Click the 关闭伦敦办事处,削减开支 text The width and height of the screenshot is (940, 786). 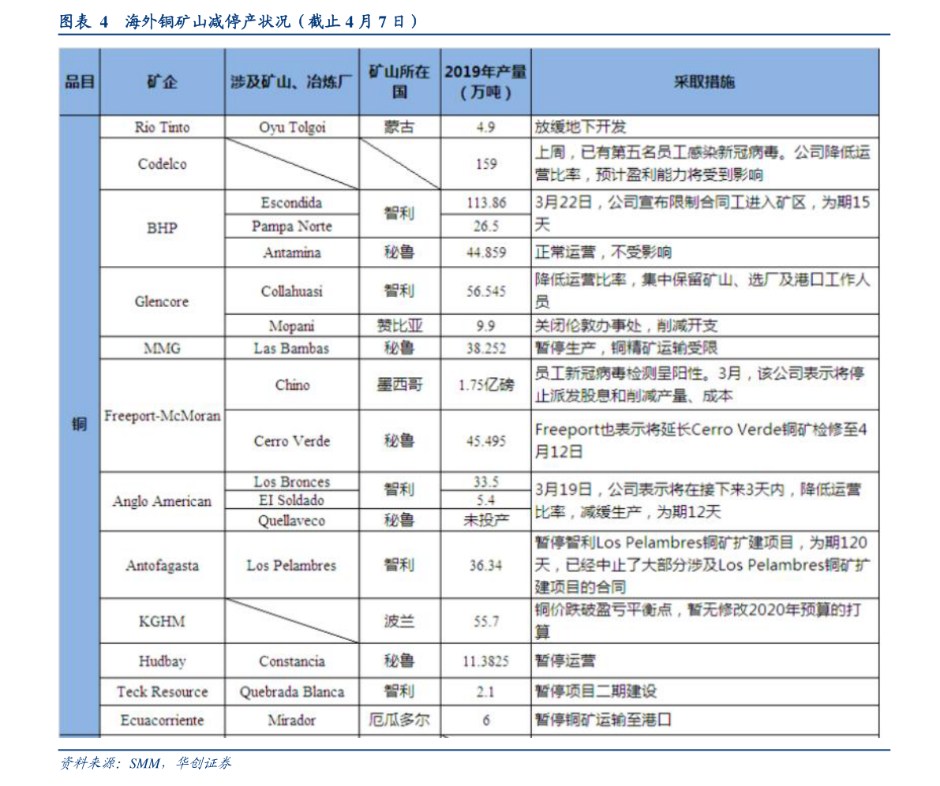coord(626,326)
